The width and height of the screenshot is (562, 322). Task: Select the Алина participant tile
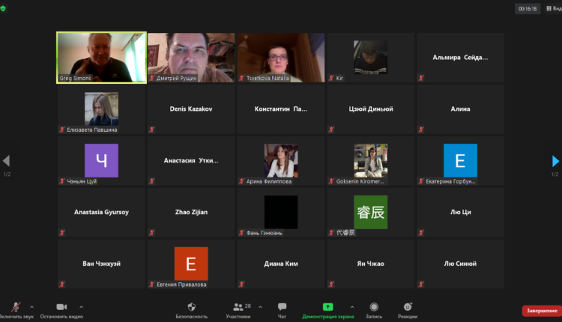460,109
